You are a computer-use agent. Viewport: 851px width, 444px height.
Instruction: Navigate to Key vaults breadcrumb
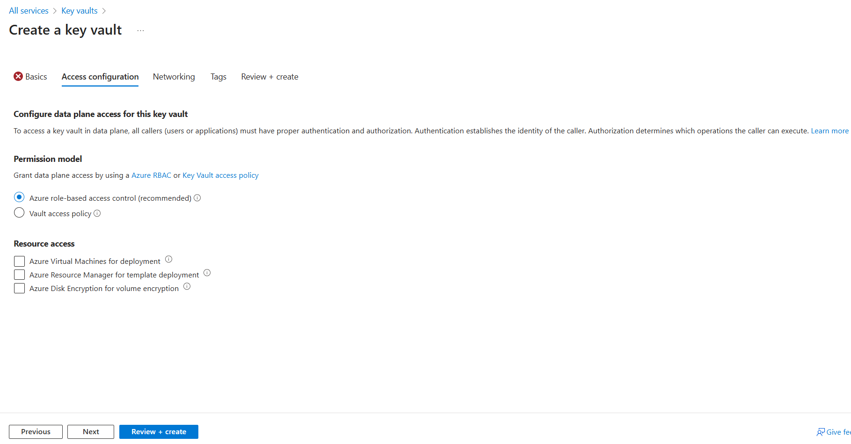(x=80, y=11)
